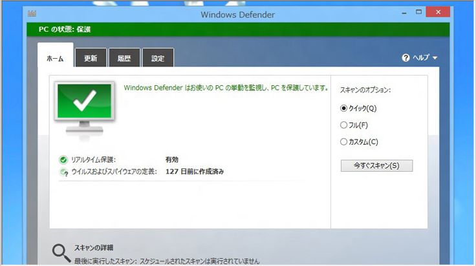This screenshot has width=476, height=266.
Task: Maximize the Windows Defender window
Action: [x=418, y=12]
